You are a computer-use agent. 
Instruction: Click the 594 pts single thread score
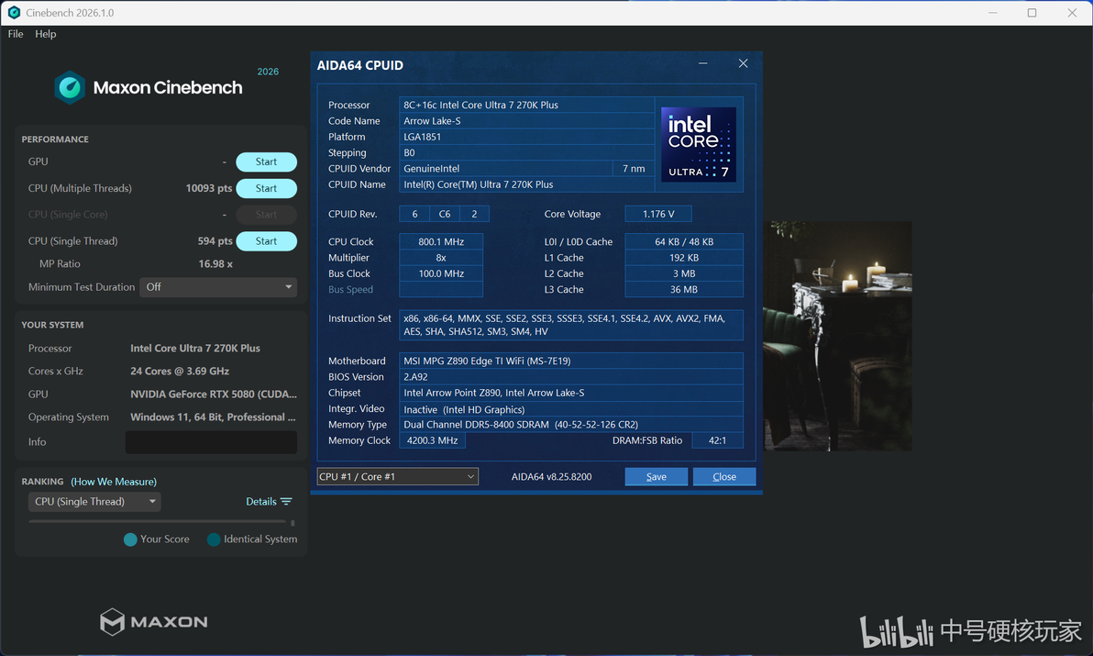click(215, 241)
